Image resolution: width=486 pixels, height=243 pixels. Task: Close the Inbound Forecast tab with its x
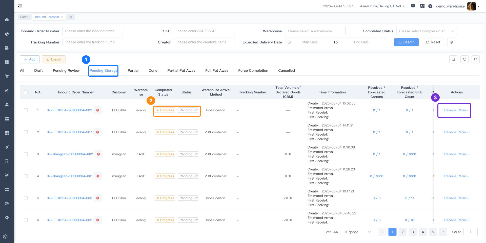point(62,17)
